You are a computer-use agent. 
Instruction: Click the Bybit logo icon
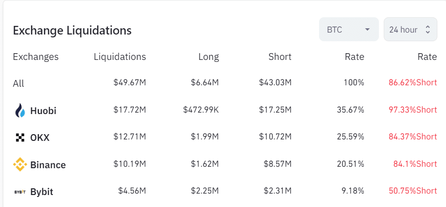point(20,192)
